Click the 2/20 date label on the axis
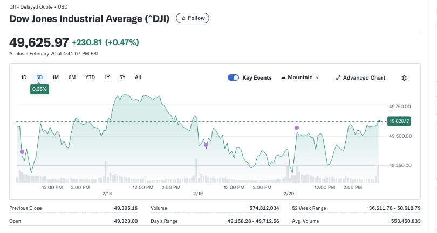The width and height of the screenshot is (437, 233). [x=289, y=194]
